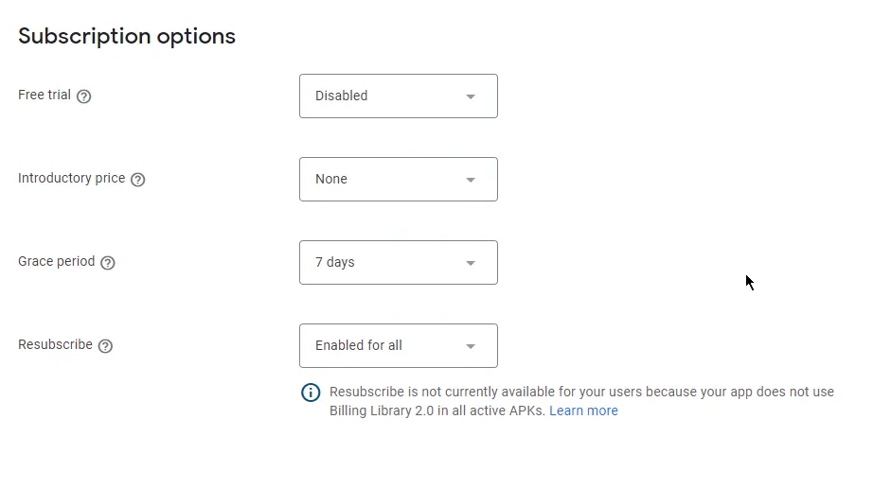Expand the Introductory price dropdown arrow
The height and width of the screenshot is (489, 891).
pos(471,180)
